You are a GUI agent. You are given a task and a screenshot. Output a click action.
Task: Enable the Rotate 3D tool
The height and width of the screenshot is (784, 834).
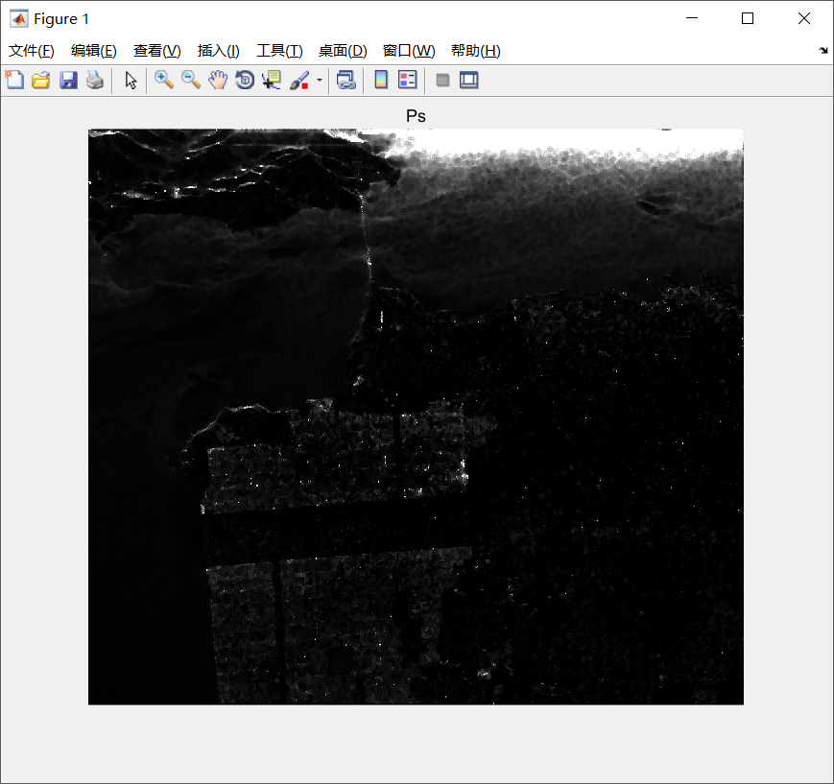point(245,80)
